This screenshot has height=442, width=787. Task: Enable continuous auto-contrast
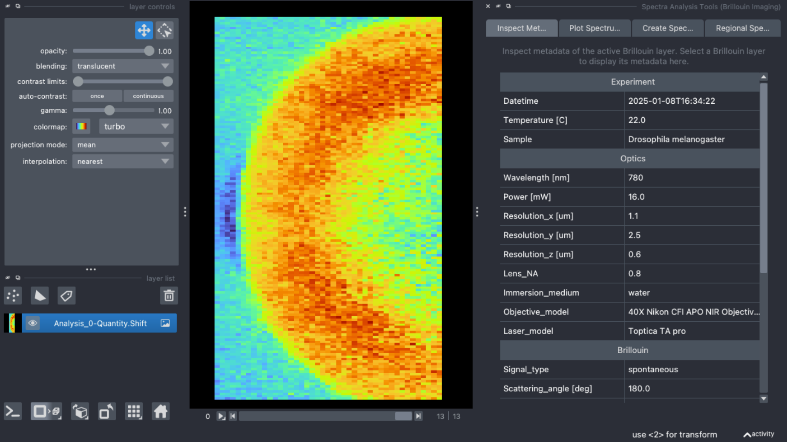tap(148, 96)
